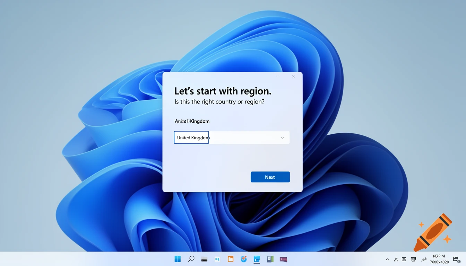Open the keyboard icon in system tray

coord(413,259)
